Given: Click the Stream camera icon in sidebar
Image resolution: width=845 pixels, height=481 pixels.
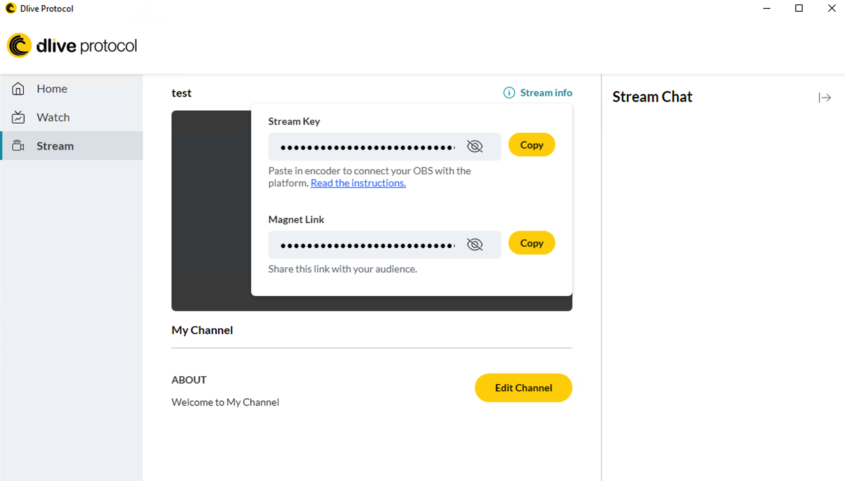Looking at the screenshot, I should pos(18,146).
